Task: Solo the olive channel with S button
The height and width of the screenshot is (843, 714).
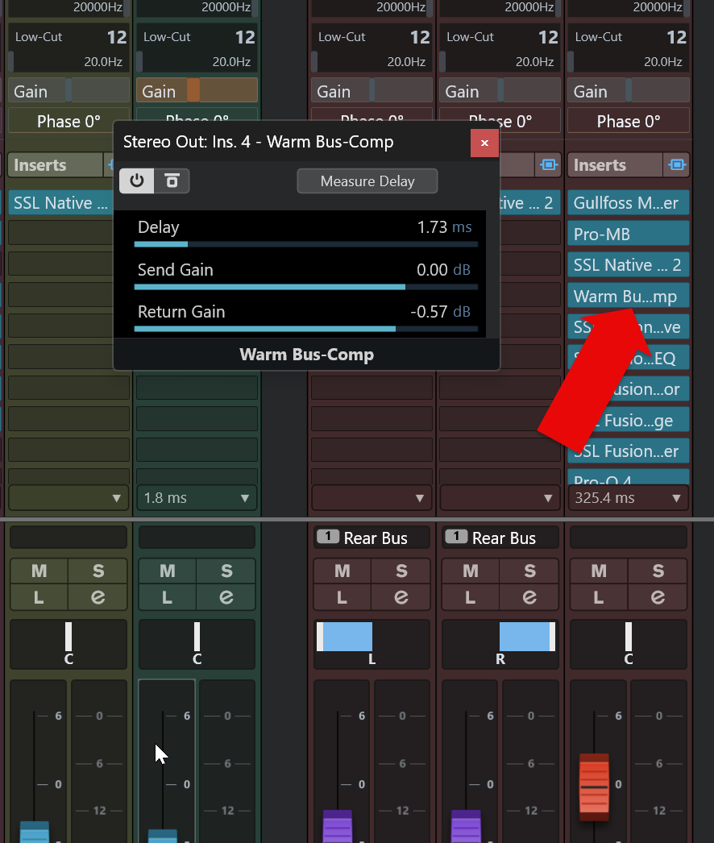Action: click(98, 571)
